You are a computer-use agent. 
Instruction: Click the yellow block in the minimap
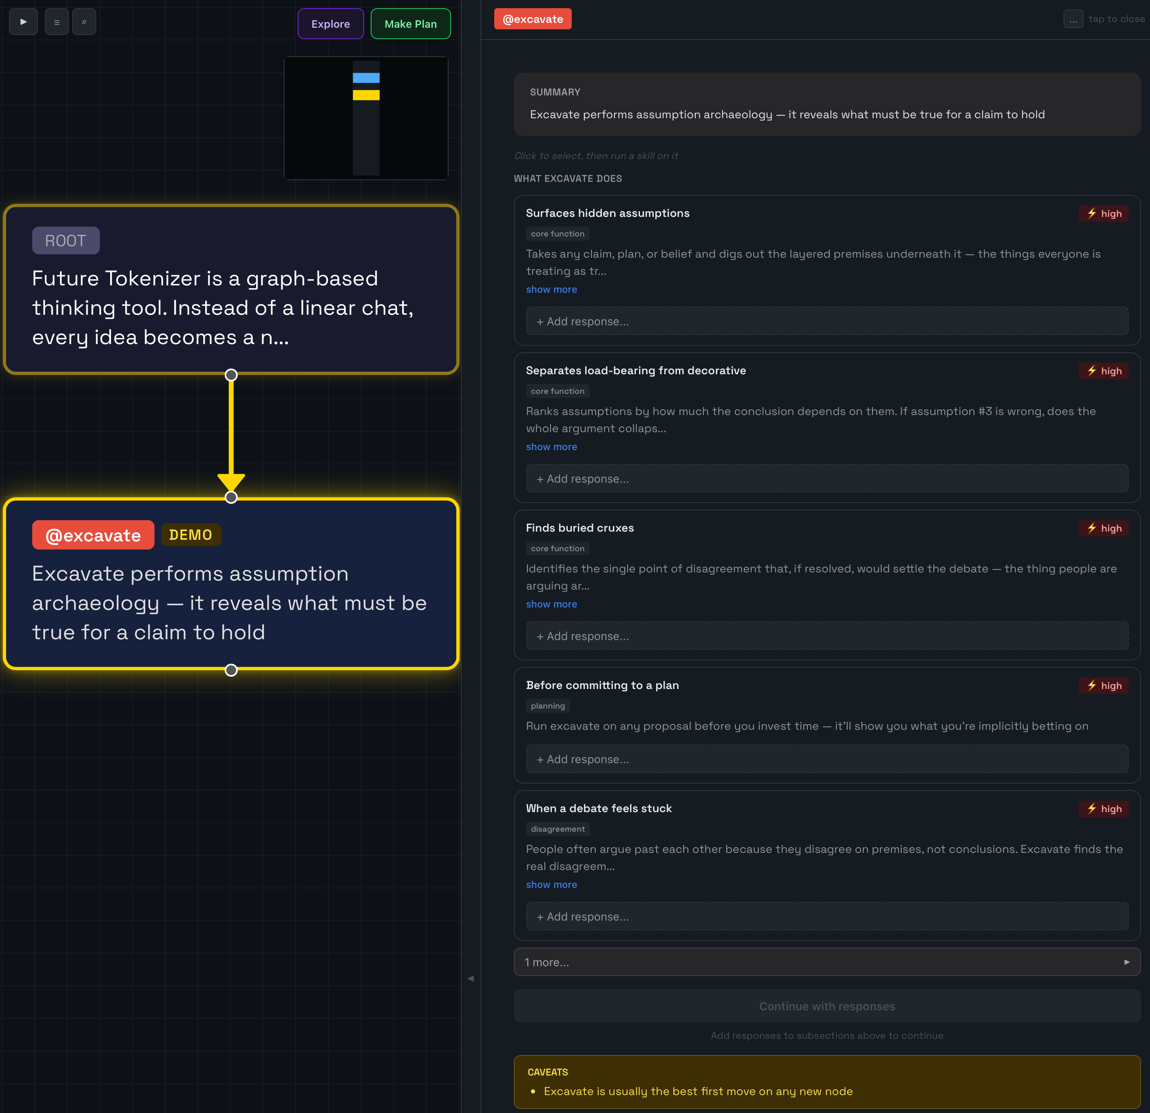click(x=365, y=95)
